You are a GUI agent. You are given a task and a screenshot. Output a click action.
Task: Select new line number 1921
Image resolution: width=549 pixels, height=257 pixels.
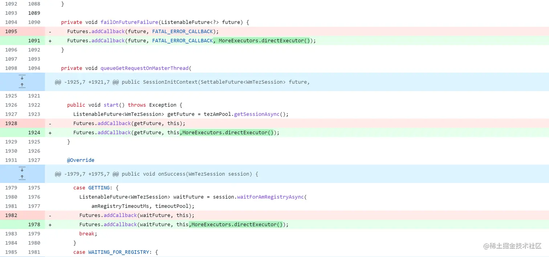point(34,96)
